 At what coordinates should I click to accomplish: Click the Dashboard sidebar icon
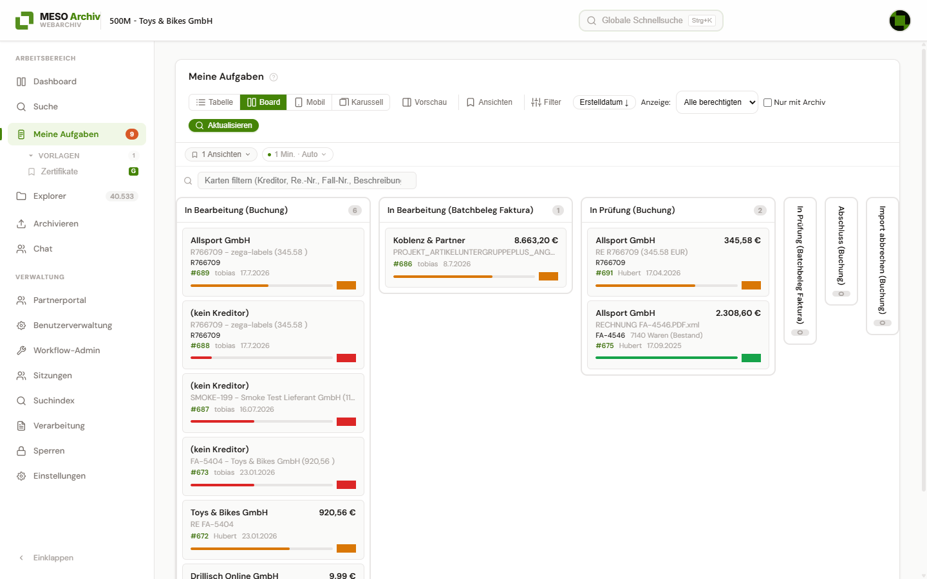click(x=21, y=82)
